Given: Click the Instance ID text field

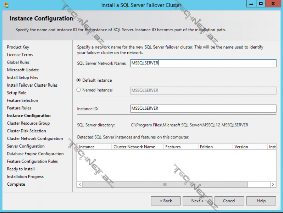Looking at the screenshot, I should (x=203, y=108).
